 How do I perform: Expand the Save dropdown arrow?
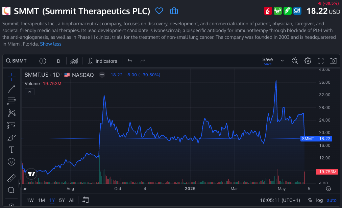pyautogui.click(x=282, y=61)
